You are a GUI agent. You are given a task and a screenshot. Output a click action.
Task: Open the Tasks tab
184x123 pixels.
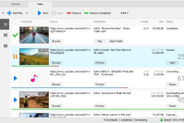click(x=40, y=4)
